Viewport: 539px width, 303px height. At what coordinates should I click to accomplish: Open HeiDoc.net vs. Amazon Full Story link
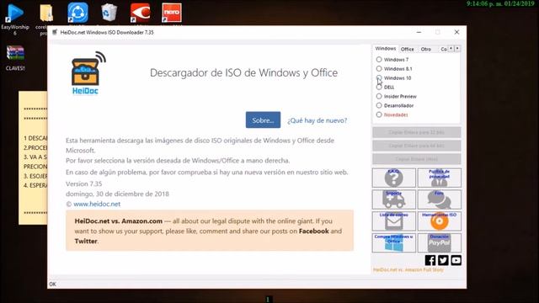click(x=408, y=270)
